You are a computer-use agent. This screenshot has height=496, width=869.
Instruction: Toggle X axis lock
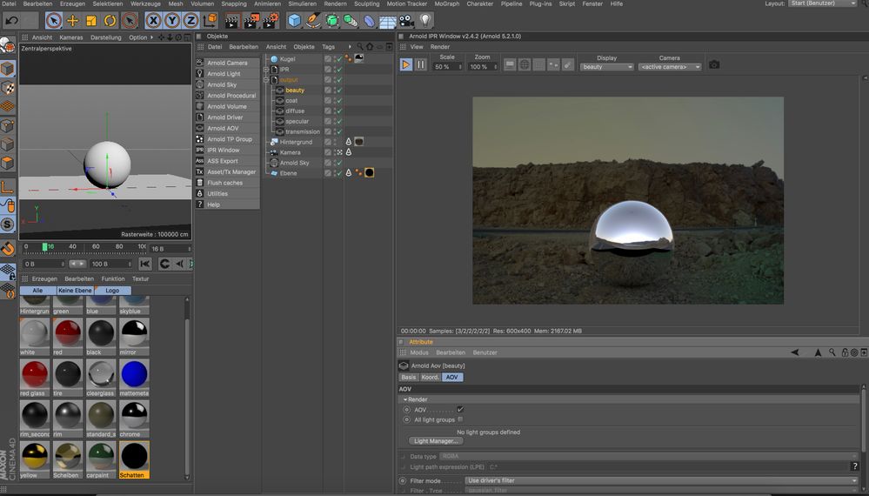[x=153, y=21]
